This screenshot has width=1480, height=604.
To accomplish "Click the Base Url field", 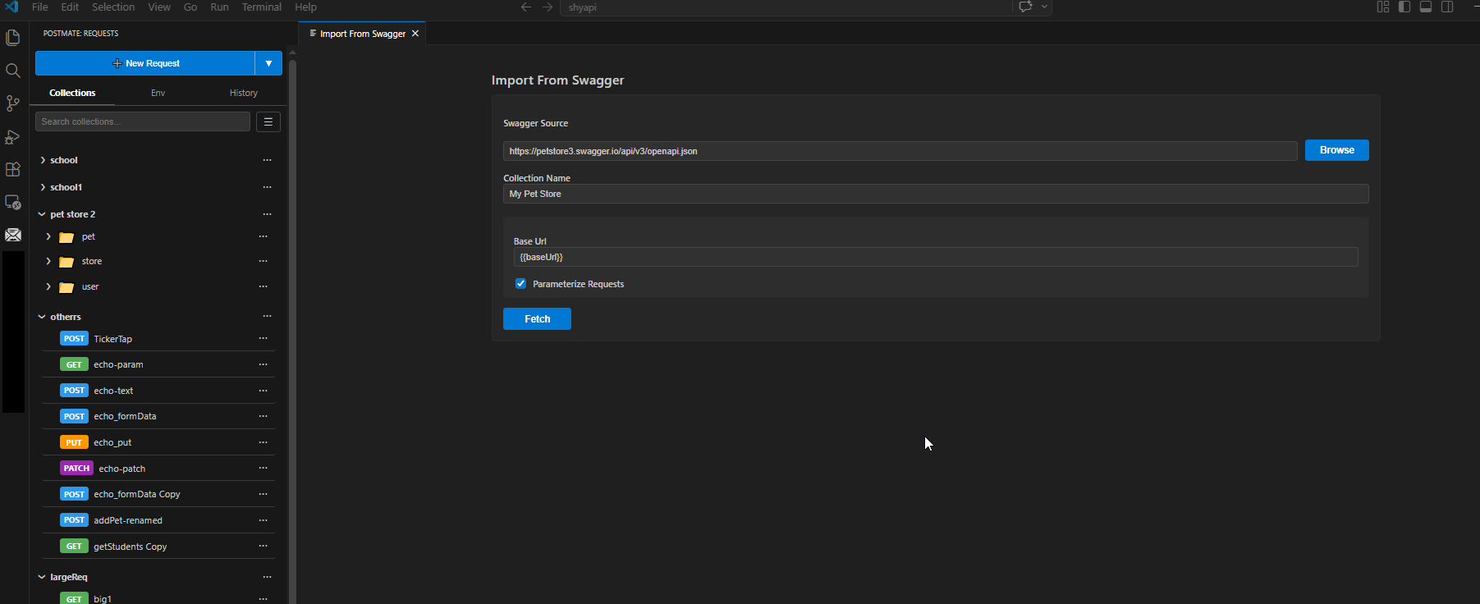I will [936, 257].
